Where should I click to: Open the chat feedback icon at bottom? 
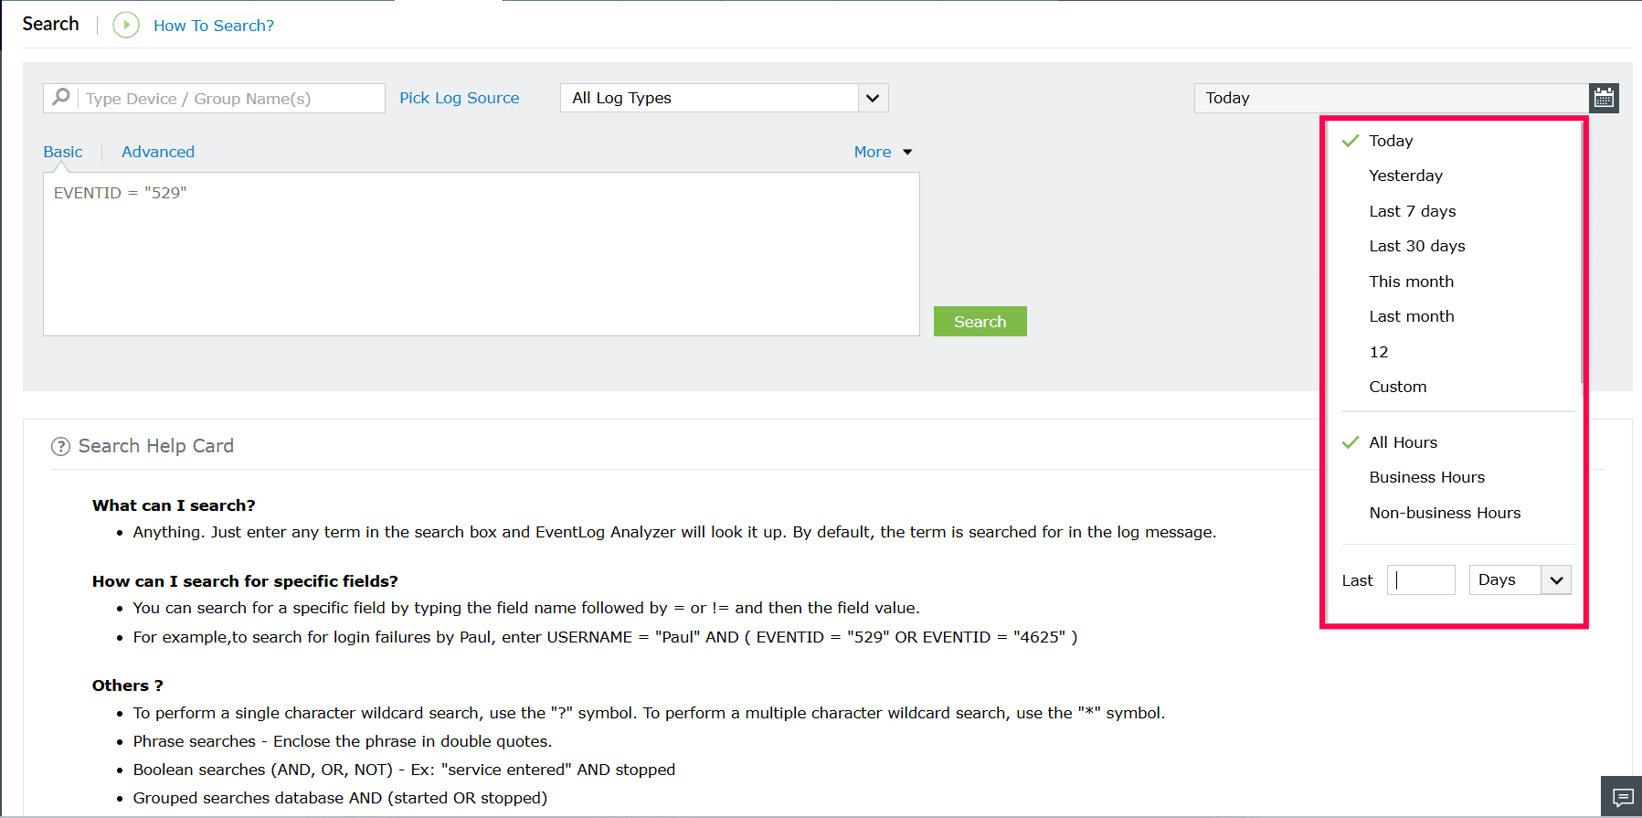point(1622,797)
